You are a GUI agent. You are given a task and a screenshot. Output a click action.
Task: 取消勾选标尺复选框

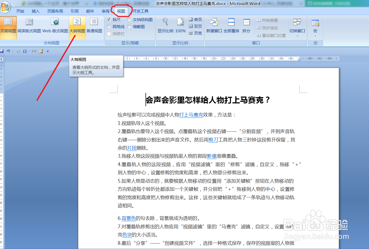(x=109, y=19)
